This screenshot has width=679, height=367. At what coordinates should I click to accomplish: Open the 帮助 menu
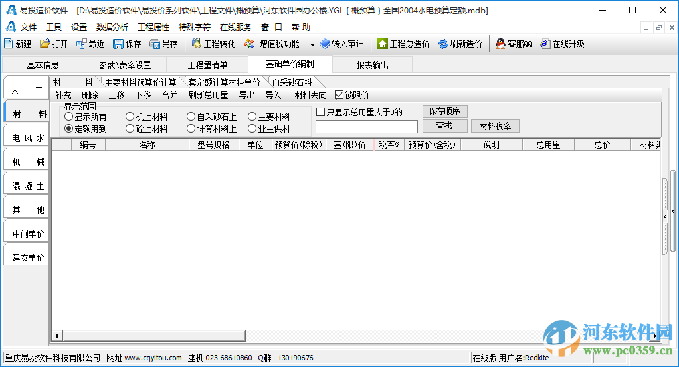[301, 27]
